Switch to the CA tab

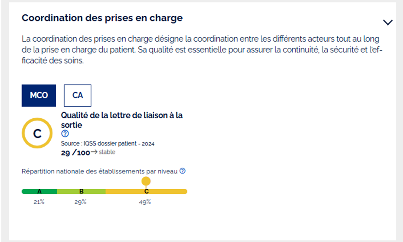pyautogui.click(x=78, y=95)
